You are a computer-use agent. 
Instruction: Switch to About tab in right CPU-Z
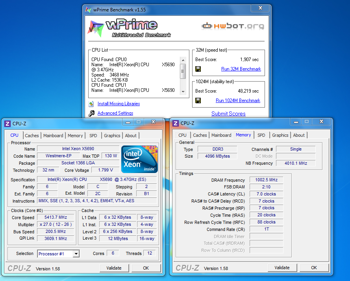tap(299, 135)
